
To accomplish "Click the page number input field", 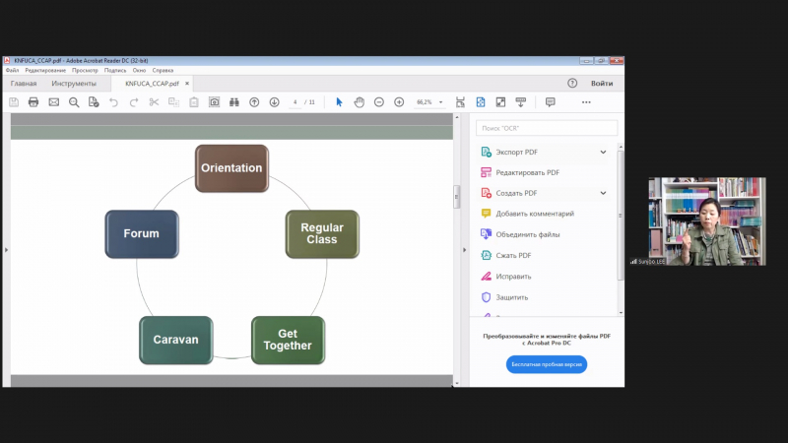I will pos(295,102).
